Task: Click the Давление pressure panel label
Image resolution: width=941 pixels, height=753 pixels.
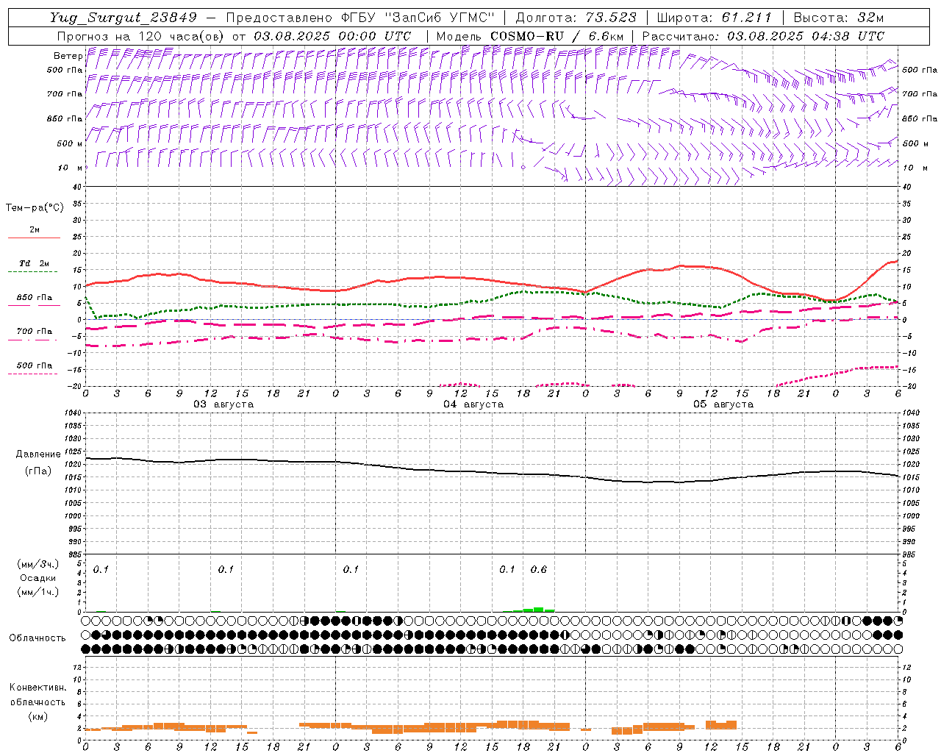Action: tap(38, 454)
